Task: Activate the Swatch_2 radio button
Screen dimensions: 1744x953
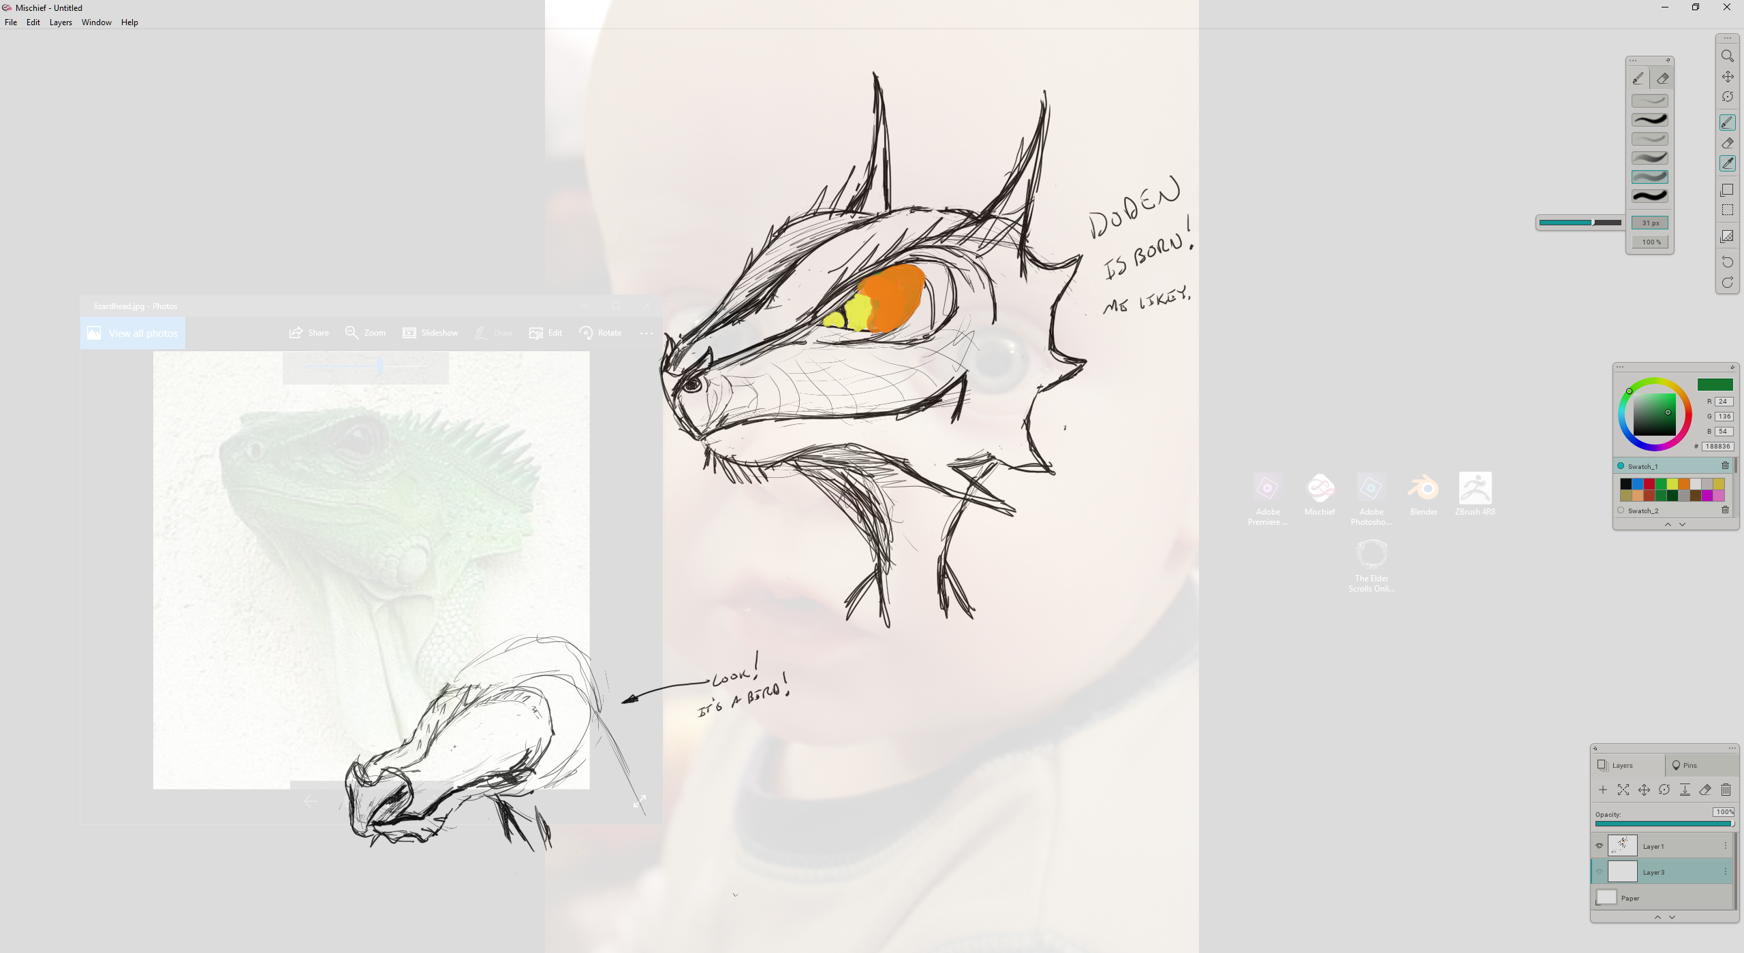Action: click(x=1621, y=511)
